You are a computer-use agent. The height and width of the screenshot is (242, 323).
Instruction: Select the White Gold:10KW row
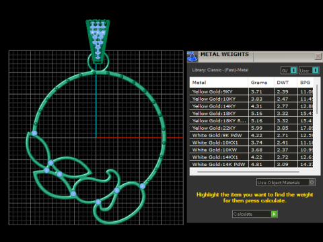252,150
